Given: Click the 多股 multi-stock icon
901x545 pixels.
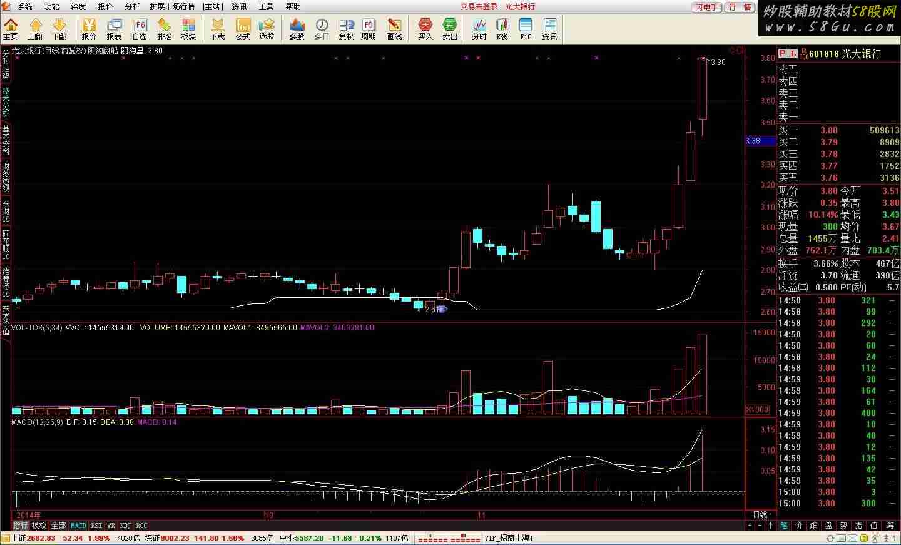Looking at the screenshot, I should (297, 29).
